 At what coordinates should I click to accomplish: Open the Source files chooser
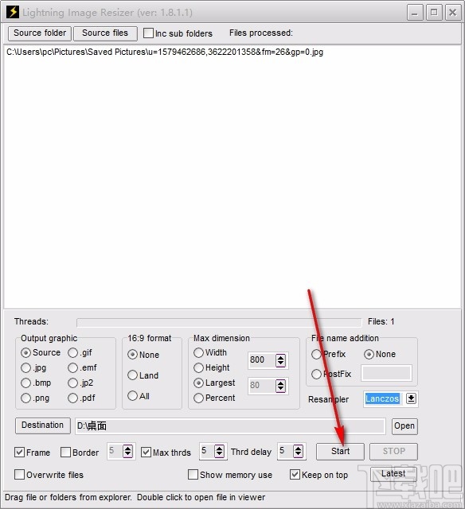(x=105, y=33)
